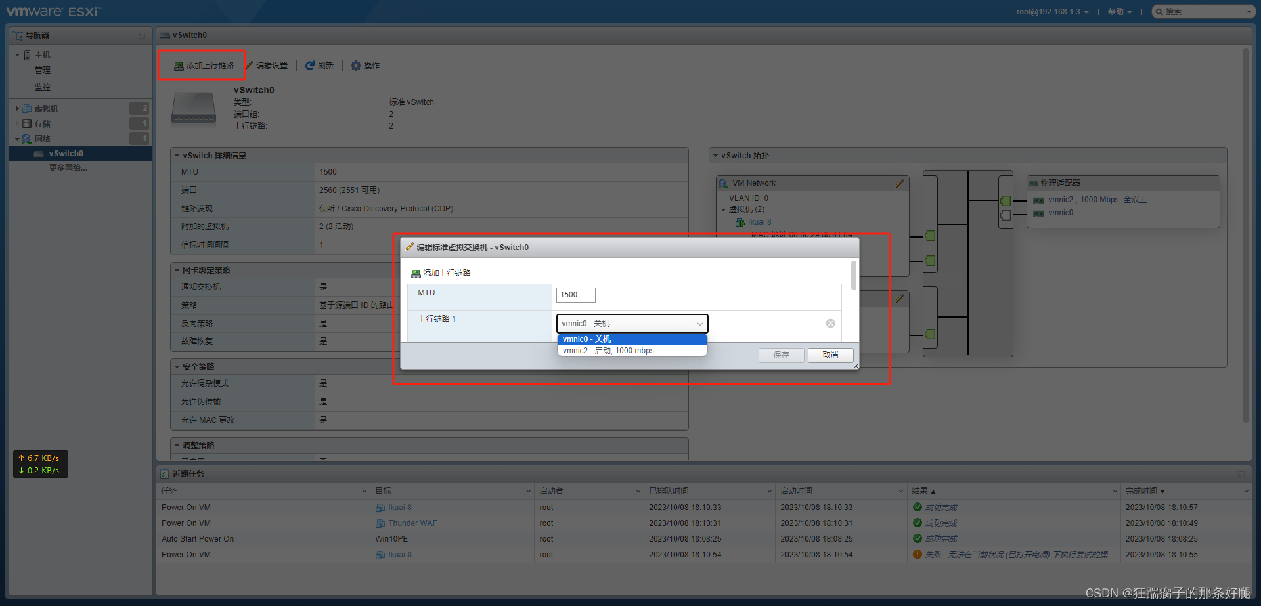The height and width of the screenshot is (606, 1261).
Task: Sort tasks by Initiator column
Action: [589, 491]
